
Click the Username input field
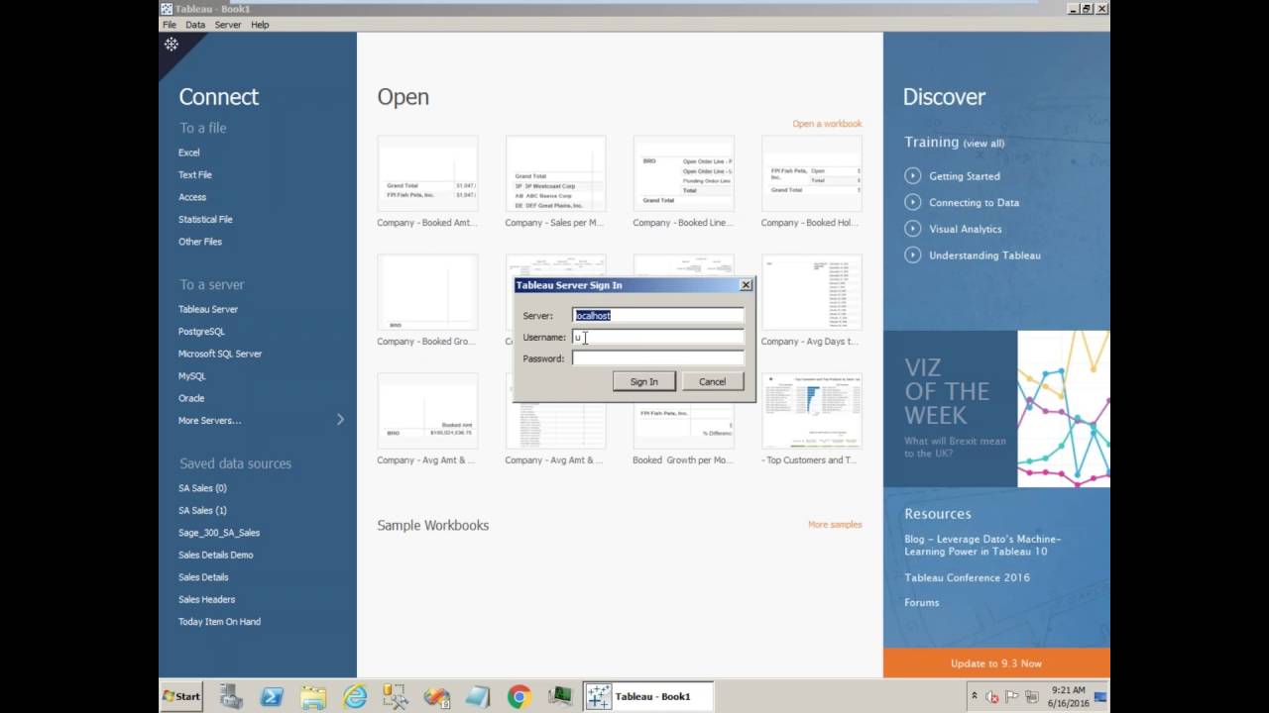(x=658, y=337)
